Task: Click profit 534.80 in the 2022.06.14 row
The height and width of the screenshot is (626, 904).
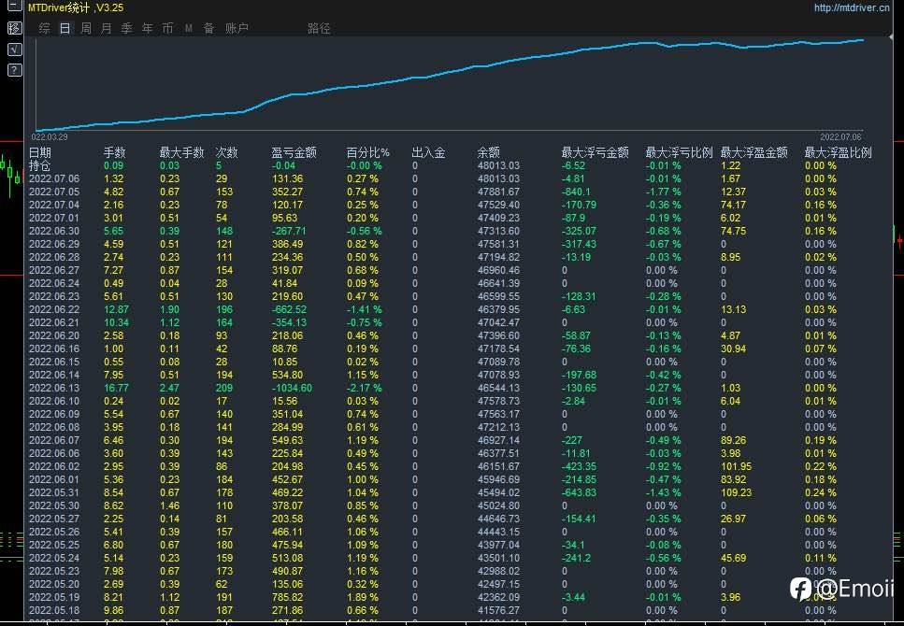Action: point(287,375)
